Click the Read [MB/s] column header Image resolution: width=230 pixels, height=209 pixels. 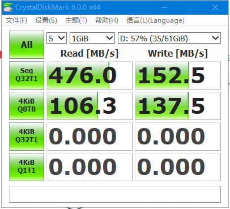(90, 53)
